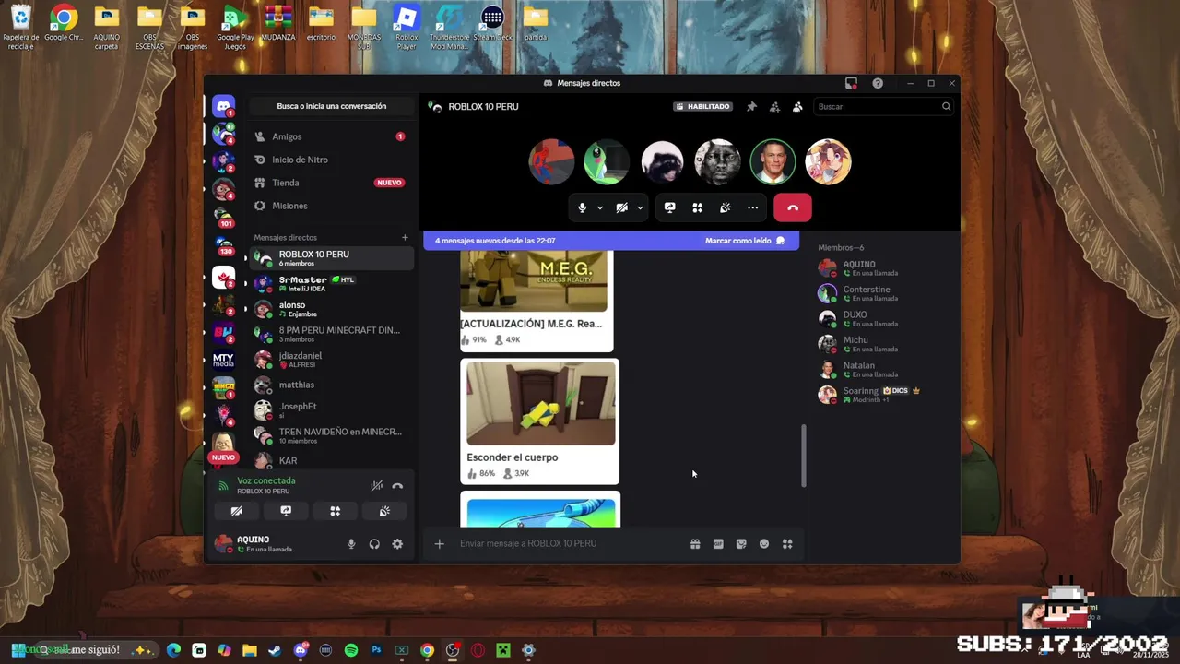Disconnect from voice in voice panel
This screenshot has width=1180, height=664.
tap(397, 485)
